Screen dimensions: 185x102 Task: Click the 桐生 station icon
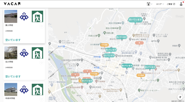click(x=98, y=68)
